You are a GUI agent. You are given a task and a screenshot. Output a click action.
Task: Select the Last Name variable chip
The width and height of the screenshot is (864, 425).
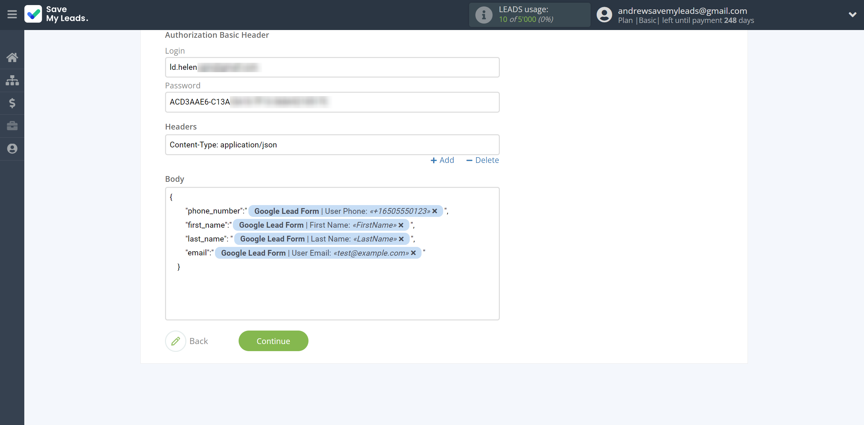pyautogui.click(x=322, y=239)
